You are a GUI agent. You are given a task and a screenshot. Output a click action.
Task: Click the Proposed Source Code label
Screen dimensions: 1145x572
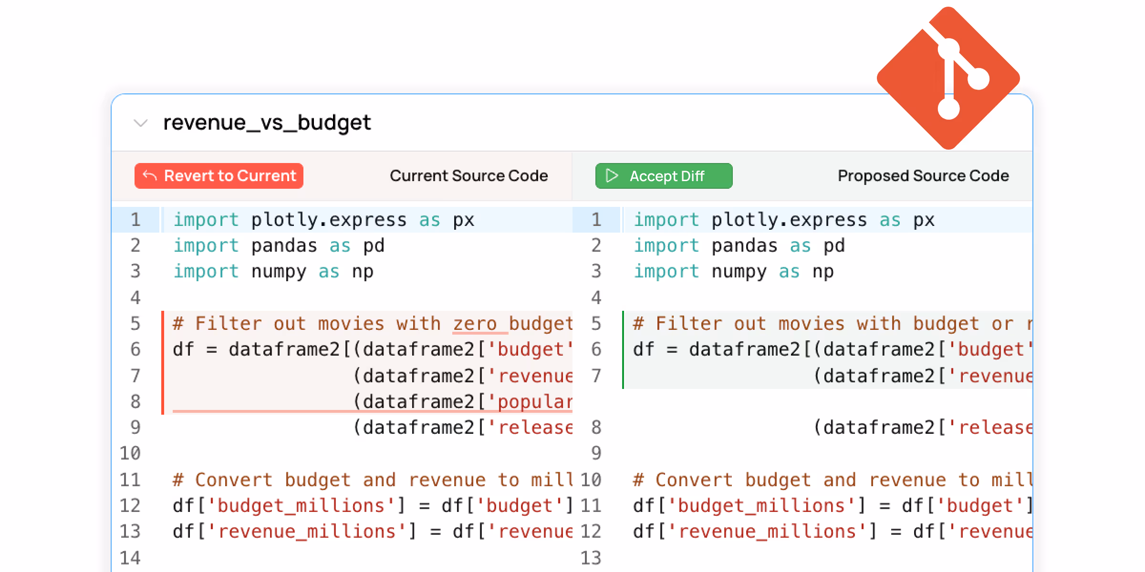pyautogui.click(x=923, y=176)
